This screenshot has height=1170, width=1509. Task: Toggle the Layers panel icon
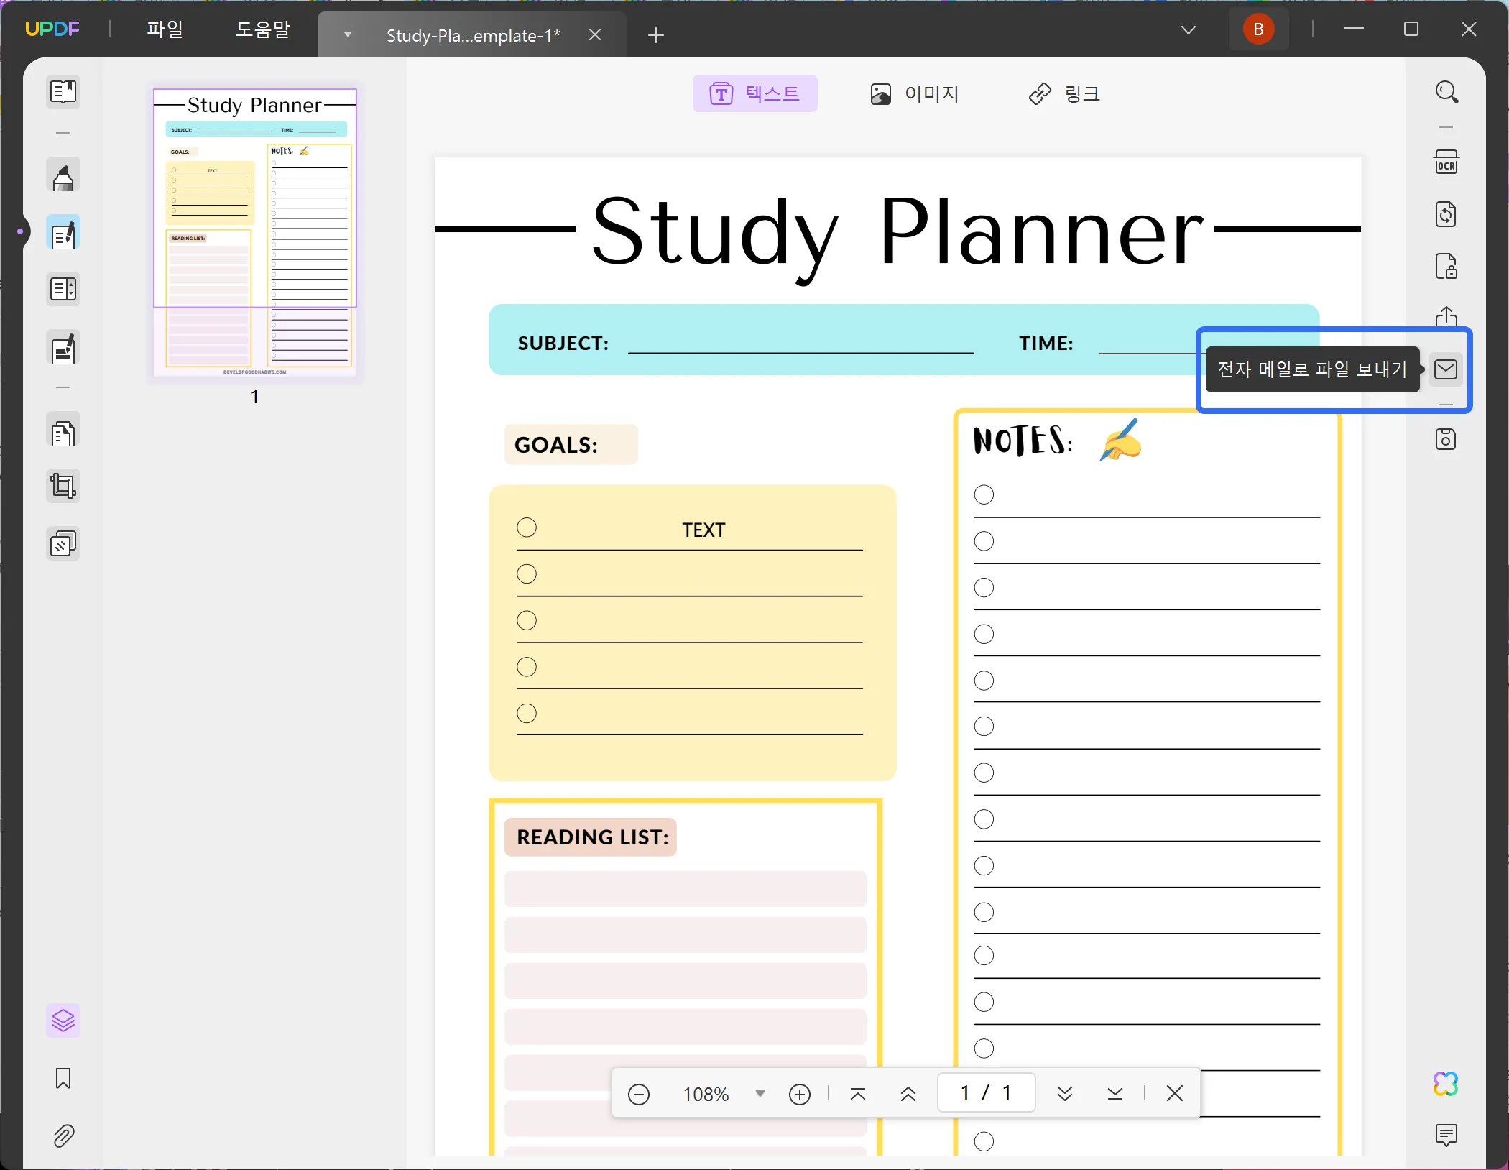coord(63,1021)
